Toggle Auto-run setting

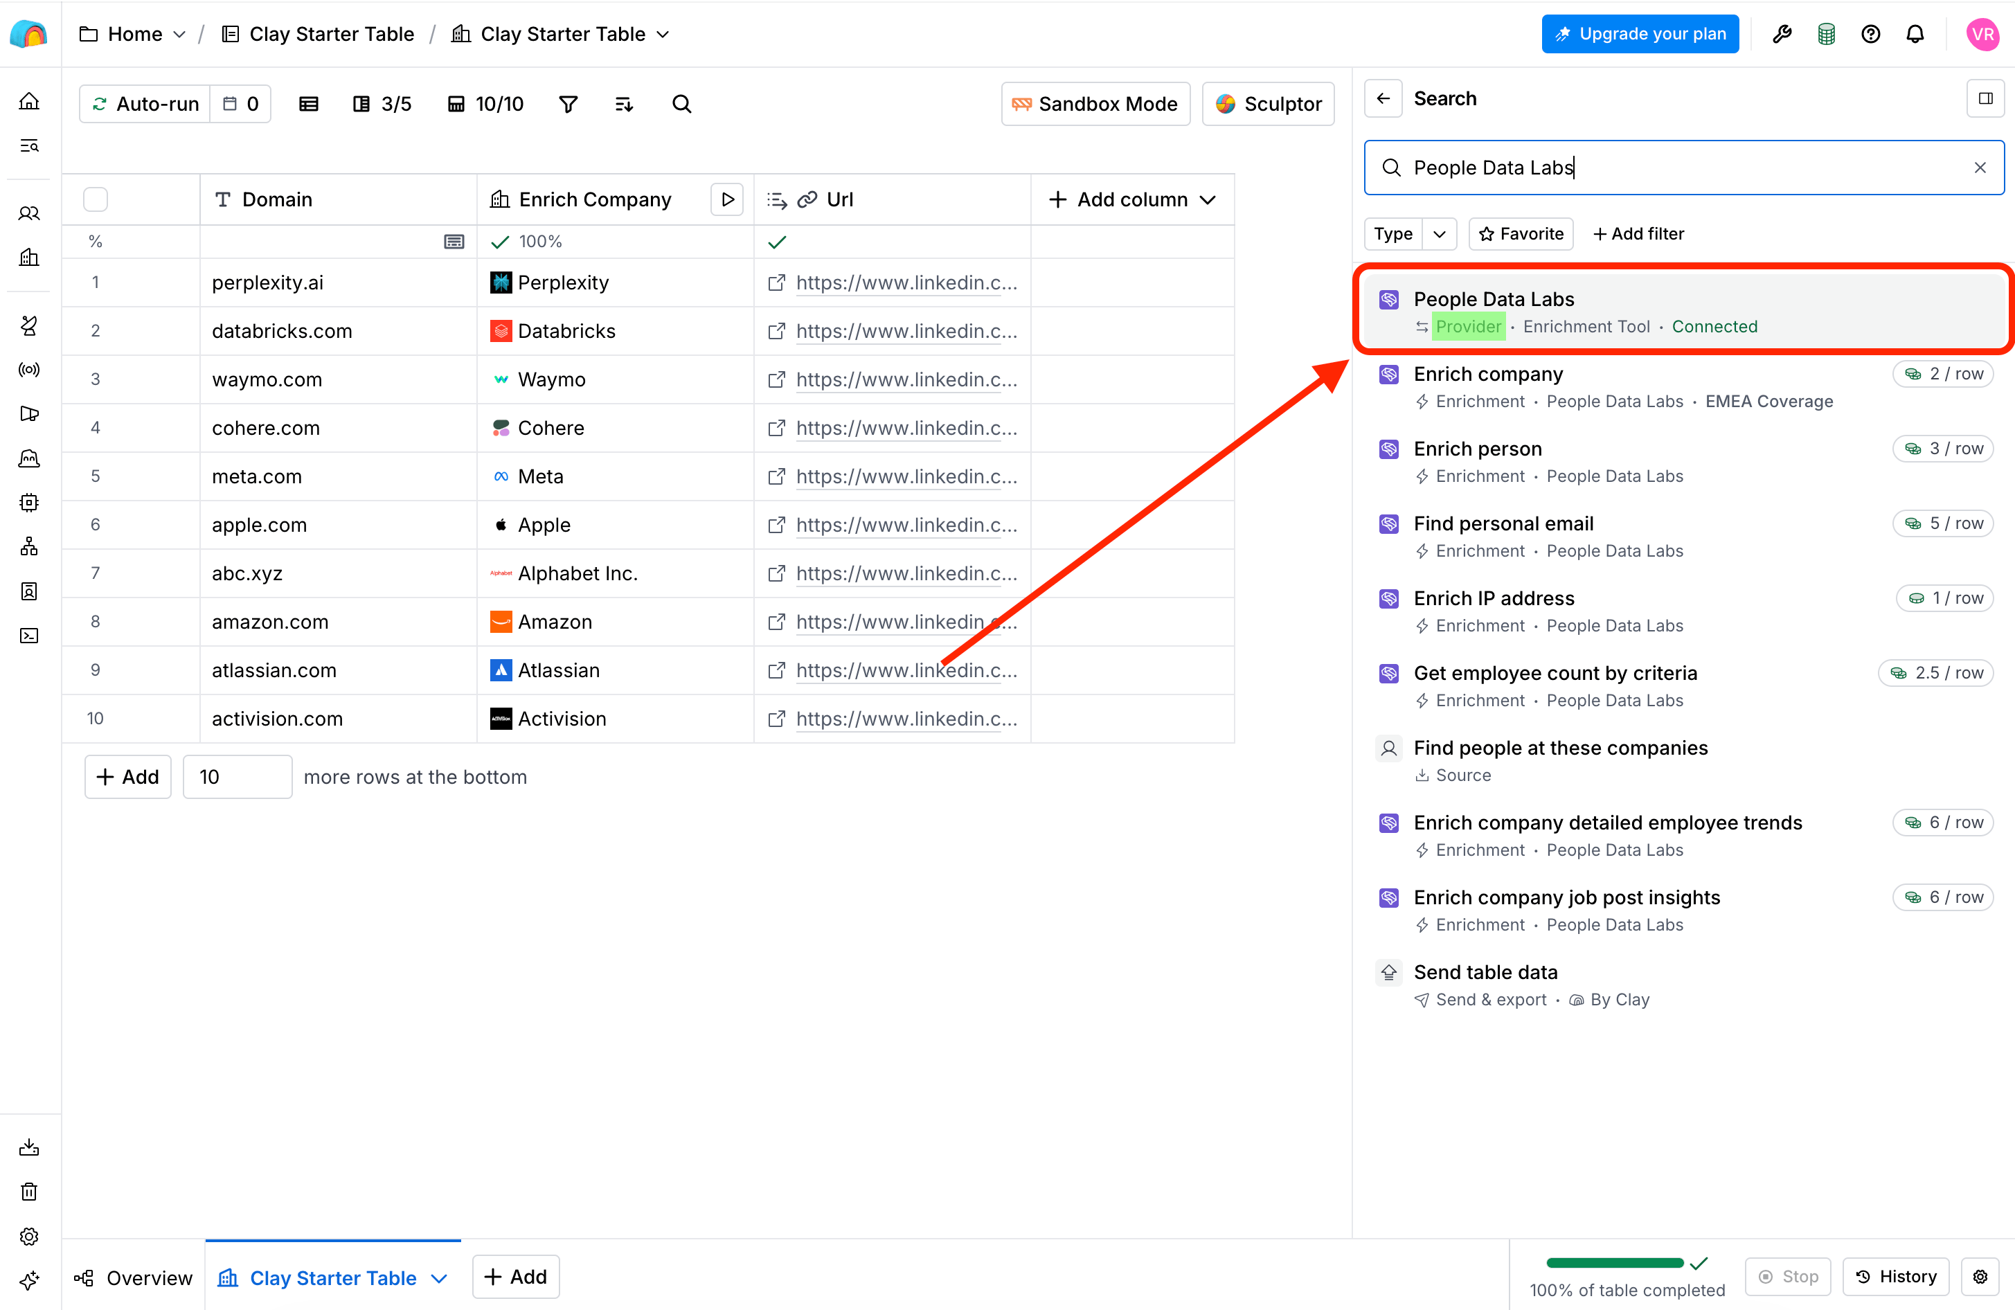(145, 103)
